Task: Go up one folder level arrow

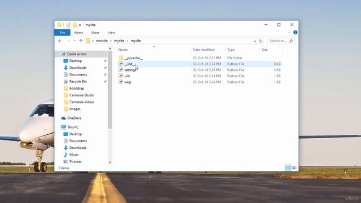Action: click(81, 41)
